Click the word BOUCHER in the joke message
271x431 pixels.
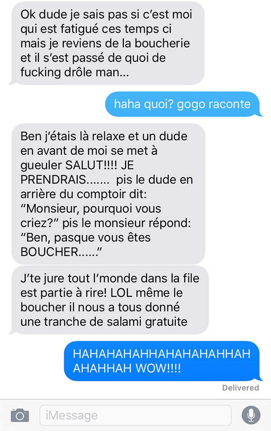click(x=50, y=252)
